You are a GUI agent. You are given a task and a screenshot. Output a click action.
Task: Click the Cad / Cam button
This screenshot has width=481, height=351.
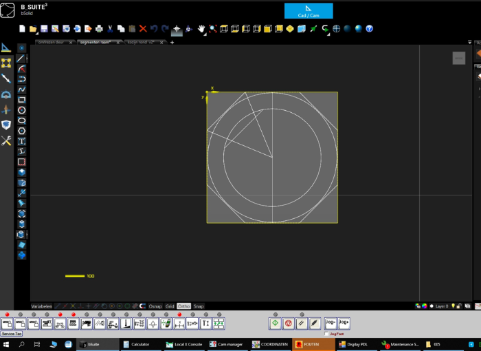click(309, 11)
